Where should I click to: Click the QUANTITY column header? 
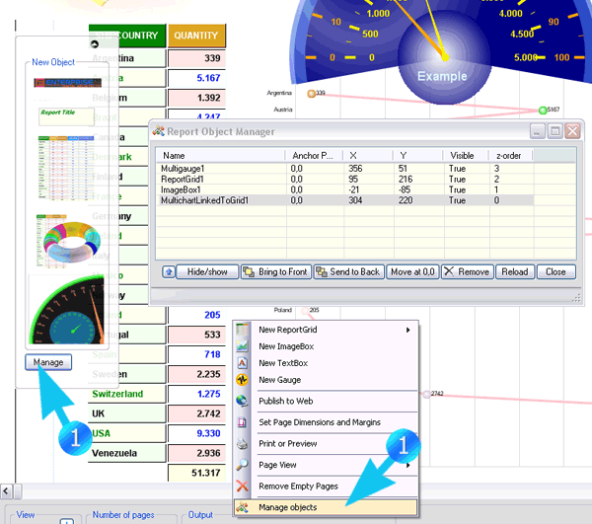pyautogui.click(x=196, y=36)
